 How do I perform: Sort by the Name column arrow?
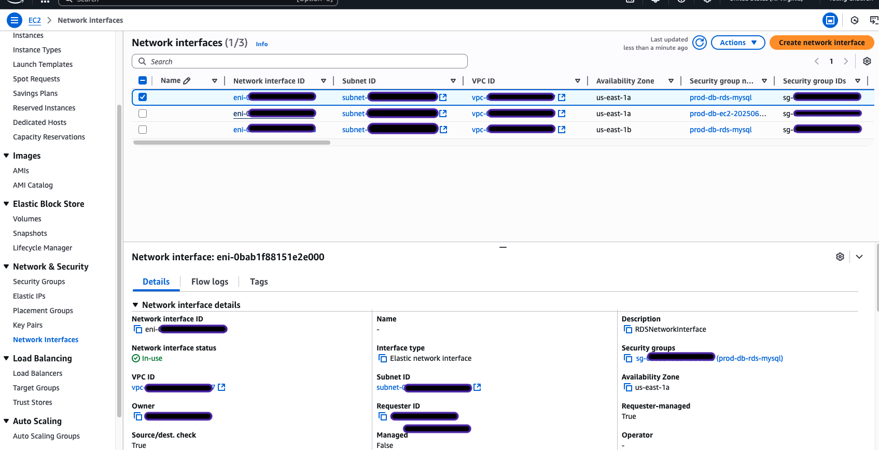215,81
